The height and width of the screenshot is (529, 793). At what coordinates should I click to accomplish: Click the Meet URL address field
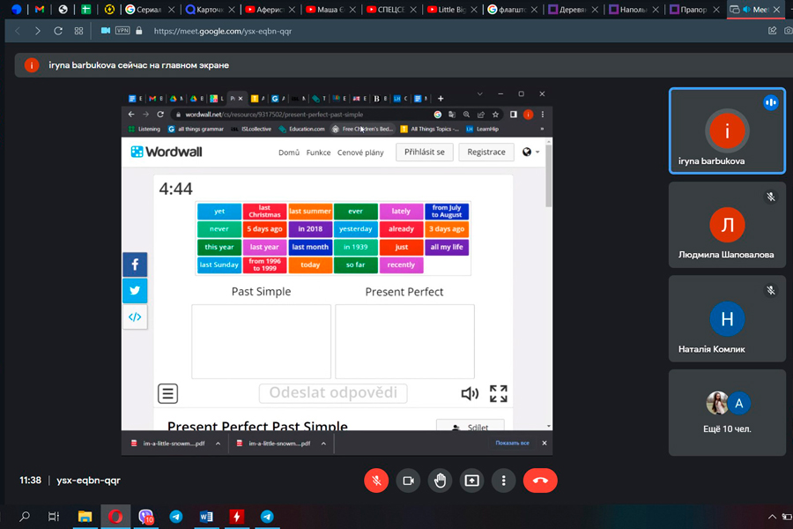[x=223, y=31]
